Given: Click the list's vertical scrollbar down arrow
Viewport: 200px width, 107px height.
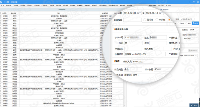Looking at the screenshot, I should click(x=124, y=106).
